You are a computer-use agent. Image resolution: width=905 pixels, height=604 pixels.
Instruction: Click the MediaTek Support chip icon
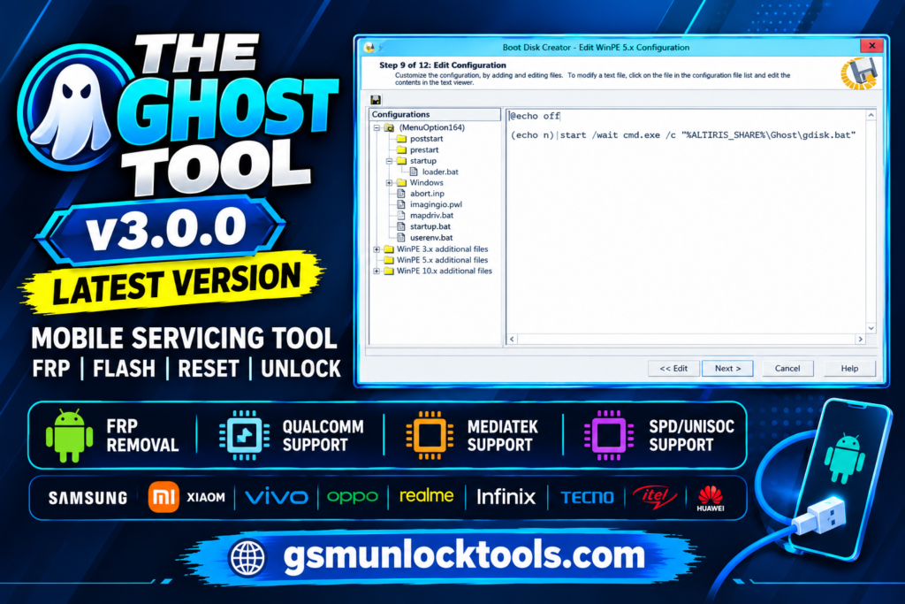[429, 435]
